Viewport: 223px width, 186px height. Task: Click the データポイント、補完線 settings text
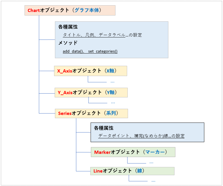click(141, 136)
